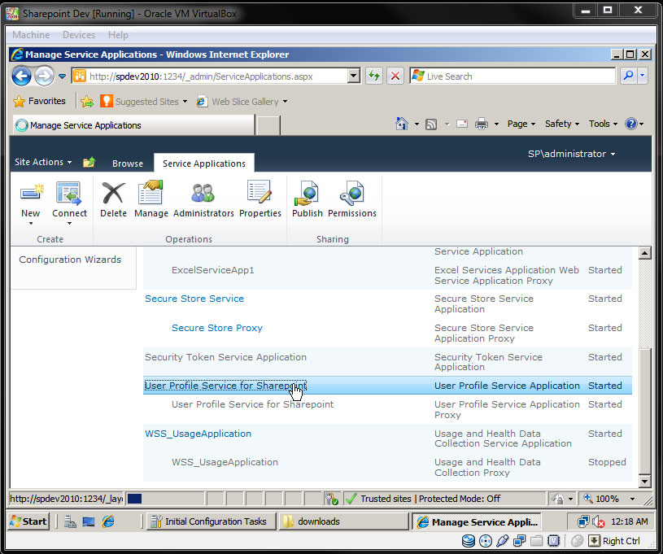Viewport: 663px width, 554px height.
Task: Click the Stop loading red X icon
Action: click(395, 76)
